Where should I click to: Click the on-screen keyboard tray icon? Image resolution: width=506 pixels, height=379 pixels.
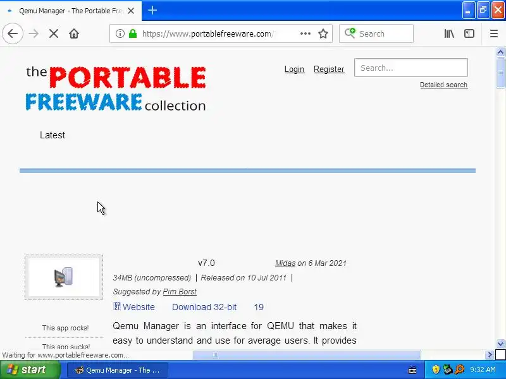412,370
